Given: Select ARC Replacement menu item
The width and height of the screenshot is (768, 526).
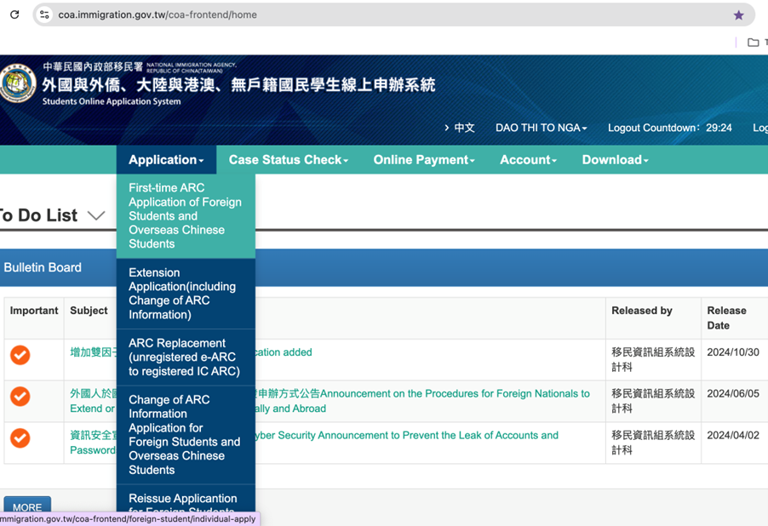Looking at the screenshot, I should (x=186, y=357).
